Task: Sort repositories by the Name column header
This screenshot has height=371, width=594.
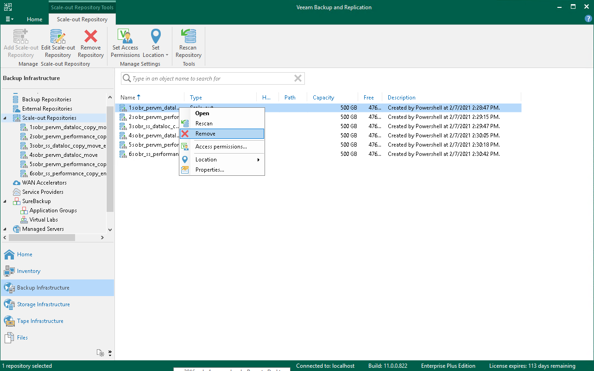Action: pos(127,97)
